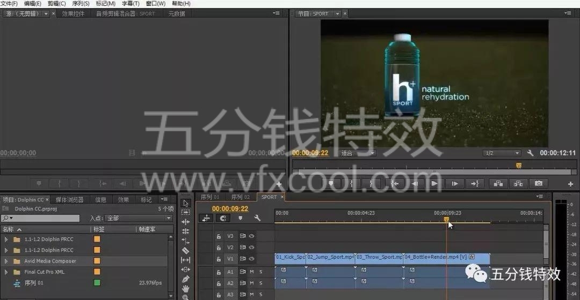Open program monitor wrench settings
580x300 pixels.
click(530, 153)
